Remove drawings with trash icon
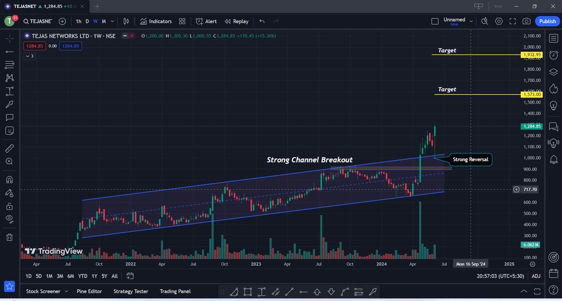Screen dimensions: 562x301 (9, 237)
